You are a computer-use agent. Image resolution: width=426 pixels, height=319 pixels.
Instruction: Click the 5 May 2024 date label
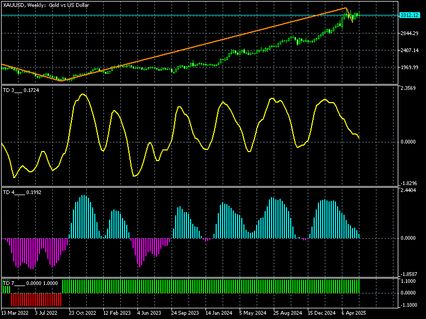coord(253,313)
